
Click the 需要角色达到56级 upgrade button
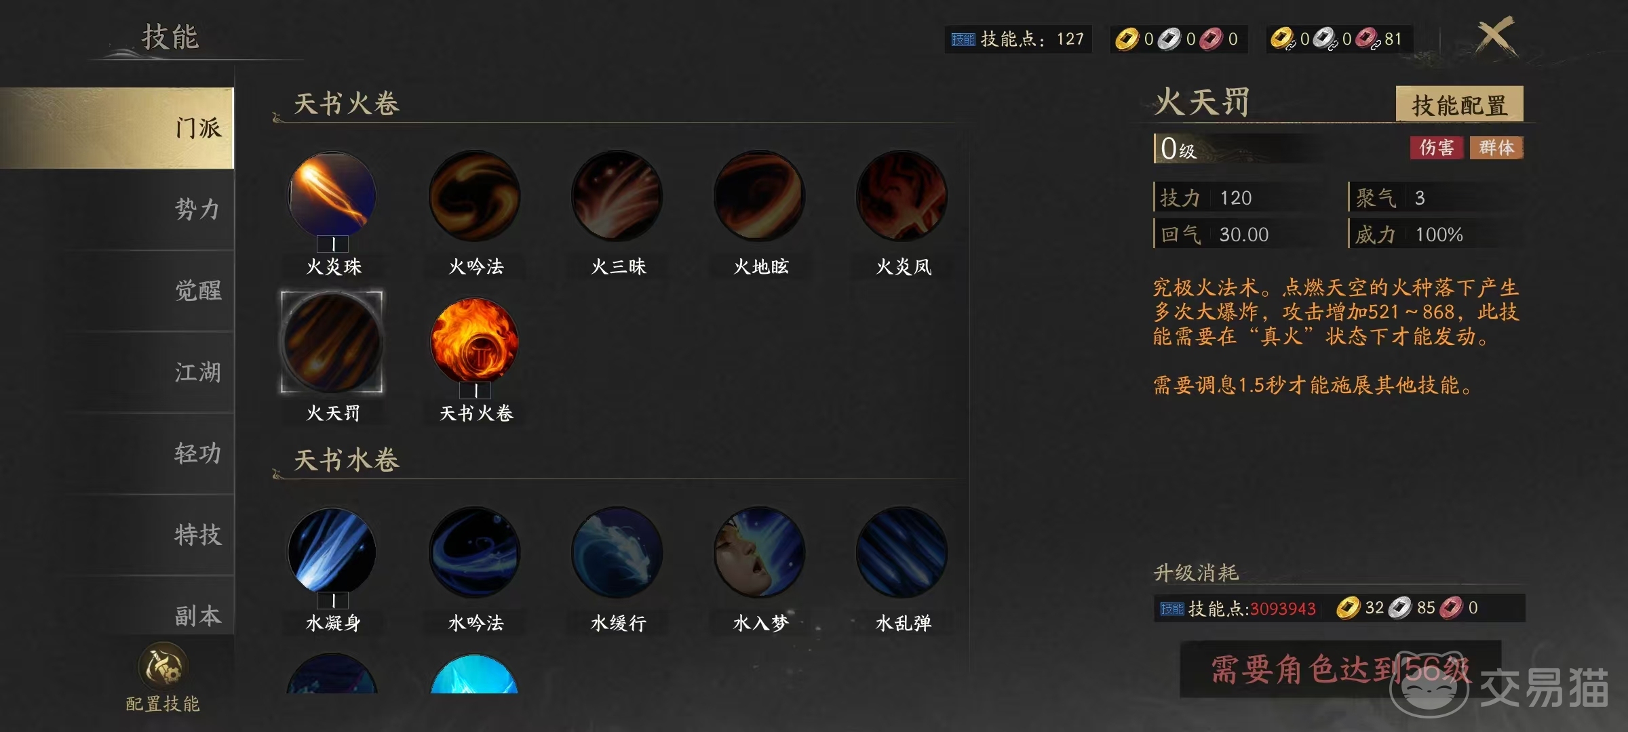(x=1340, y=669)
